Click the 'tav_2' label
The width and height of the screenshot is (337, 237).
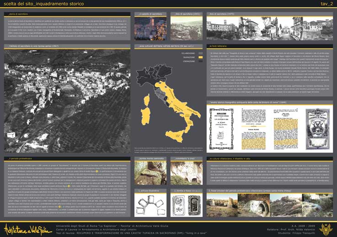point(326,4)
